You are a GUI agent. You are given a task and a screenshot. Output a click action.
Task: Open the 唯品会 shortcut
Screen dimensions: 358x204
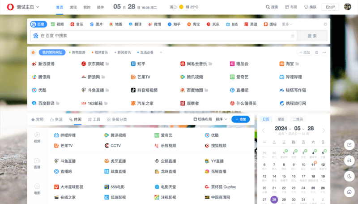239,64
